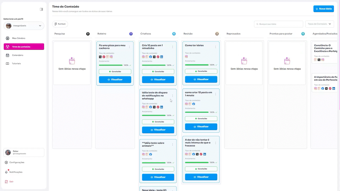Click Sair to log out
Image resolution: width=340 pixels, height=191 pixels.
(9, 182)
